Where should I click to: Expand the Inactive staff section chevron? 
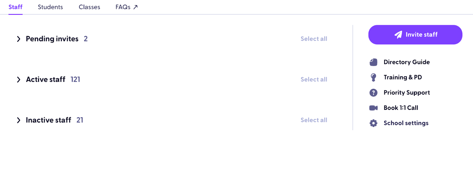19,120
